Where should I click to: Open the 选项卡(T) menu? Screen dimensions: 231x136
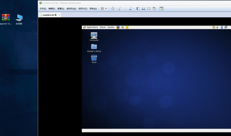(83, 8)
